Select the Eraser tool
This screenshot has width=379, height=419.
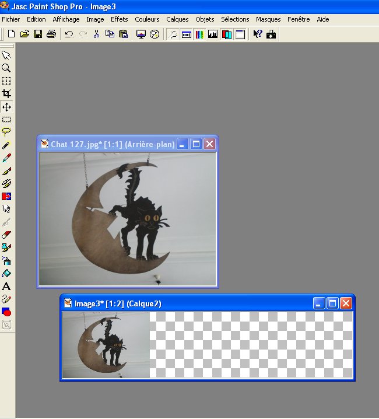(6, 235)
